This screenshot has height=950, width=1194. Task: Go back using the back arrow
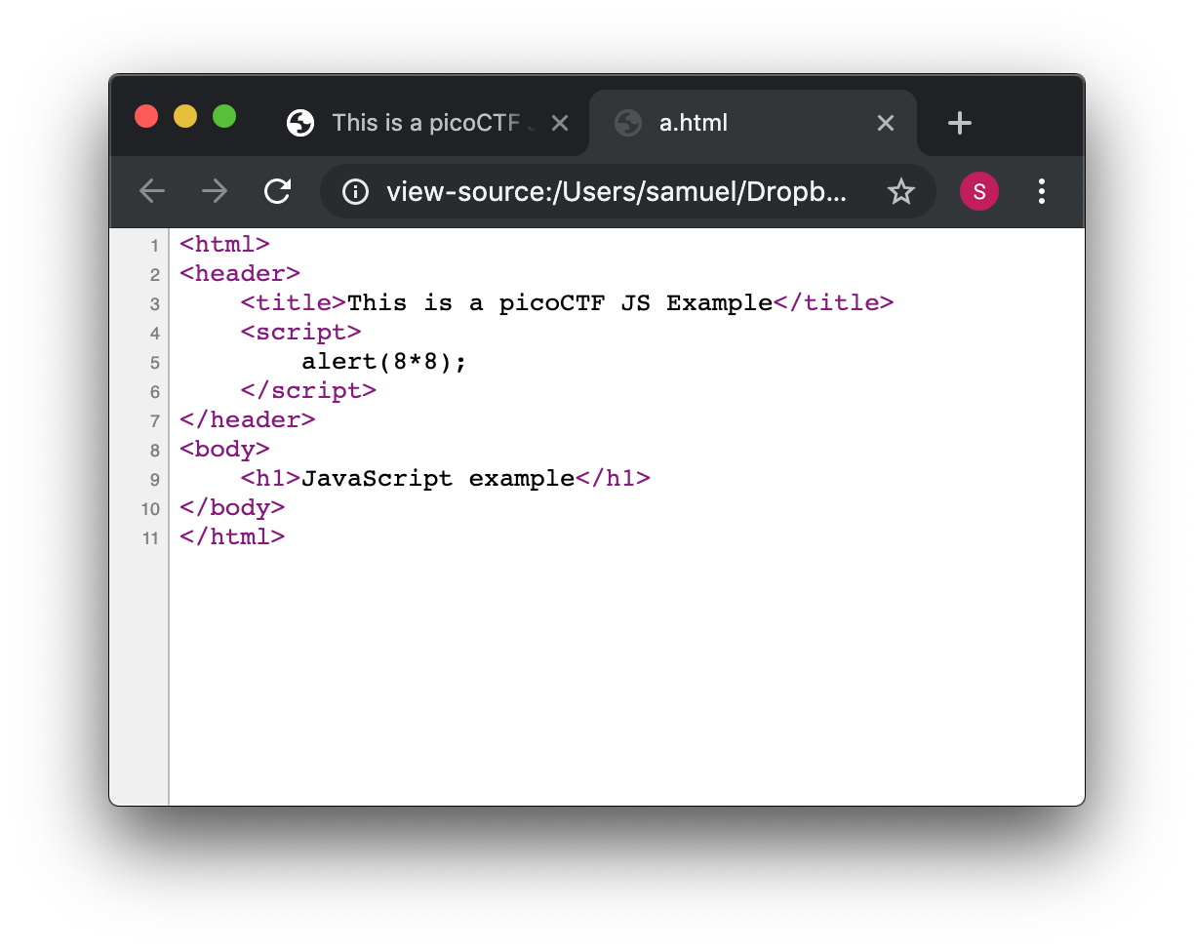tap(152, 191)
